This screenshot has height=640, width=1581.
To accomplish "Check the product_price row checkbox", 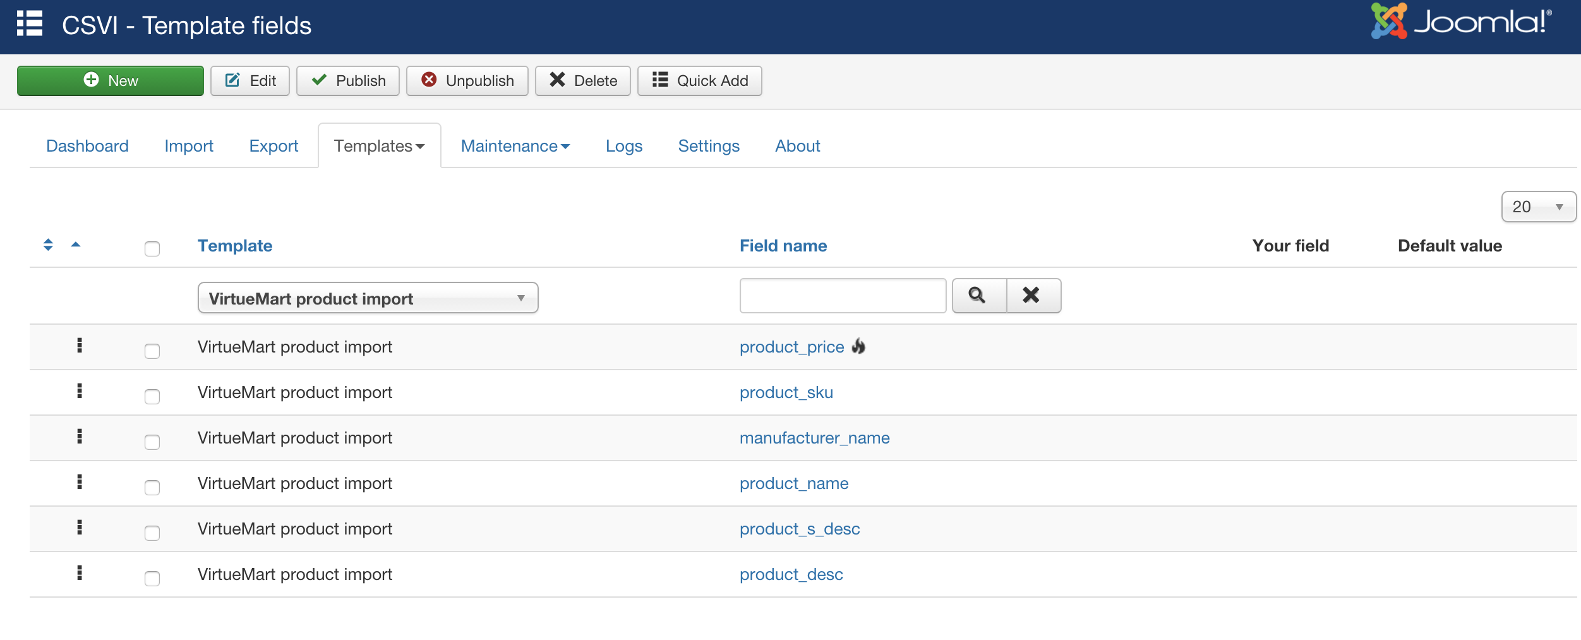I will pos(152,351).
